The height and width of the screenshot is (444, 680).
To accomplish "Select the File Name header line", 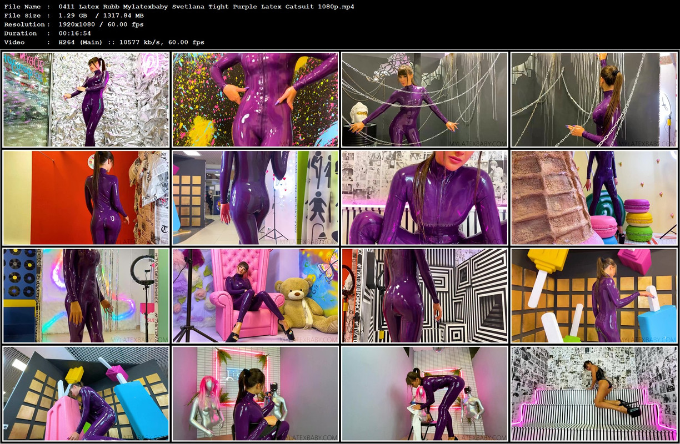I will click(x=179, y=7).
